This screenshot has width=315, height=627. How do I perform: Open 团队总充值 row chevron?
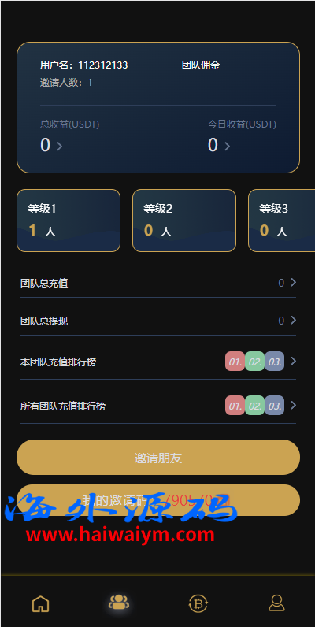294,283
